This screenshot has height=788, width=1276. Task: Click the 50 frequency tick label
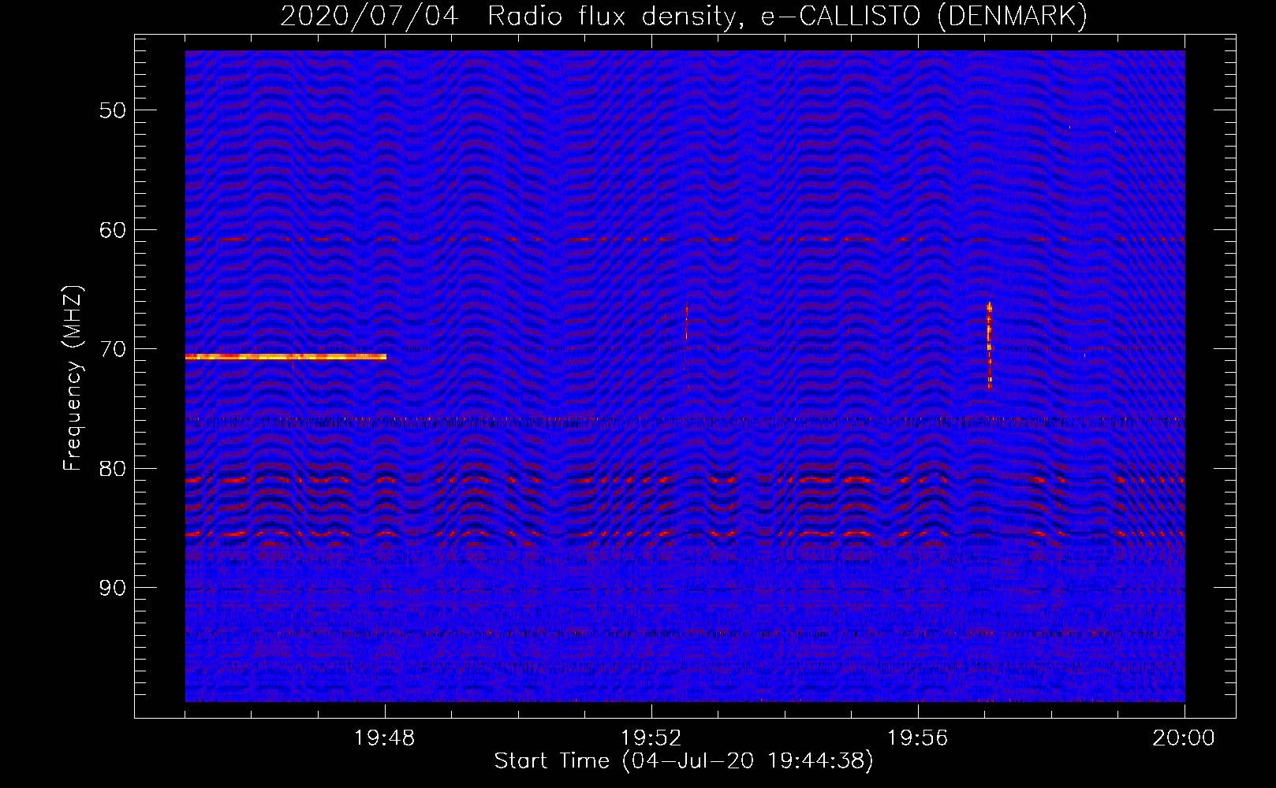[x=113, y=110]
